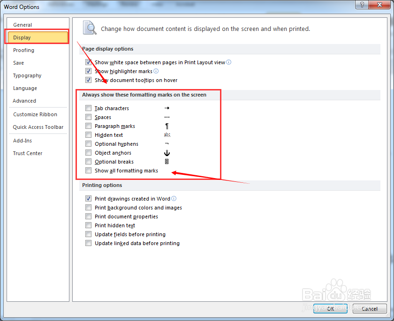The height and width of the screenshot is (321, 394).
Task: Open Quick Access Toolbar settings
Action: click(x=38, y=127)
